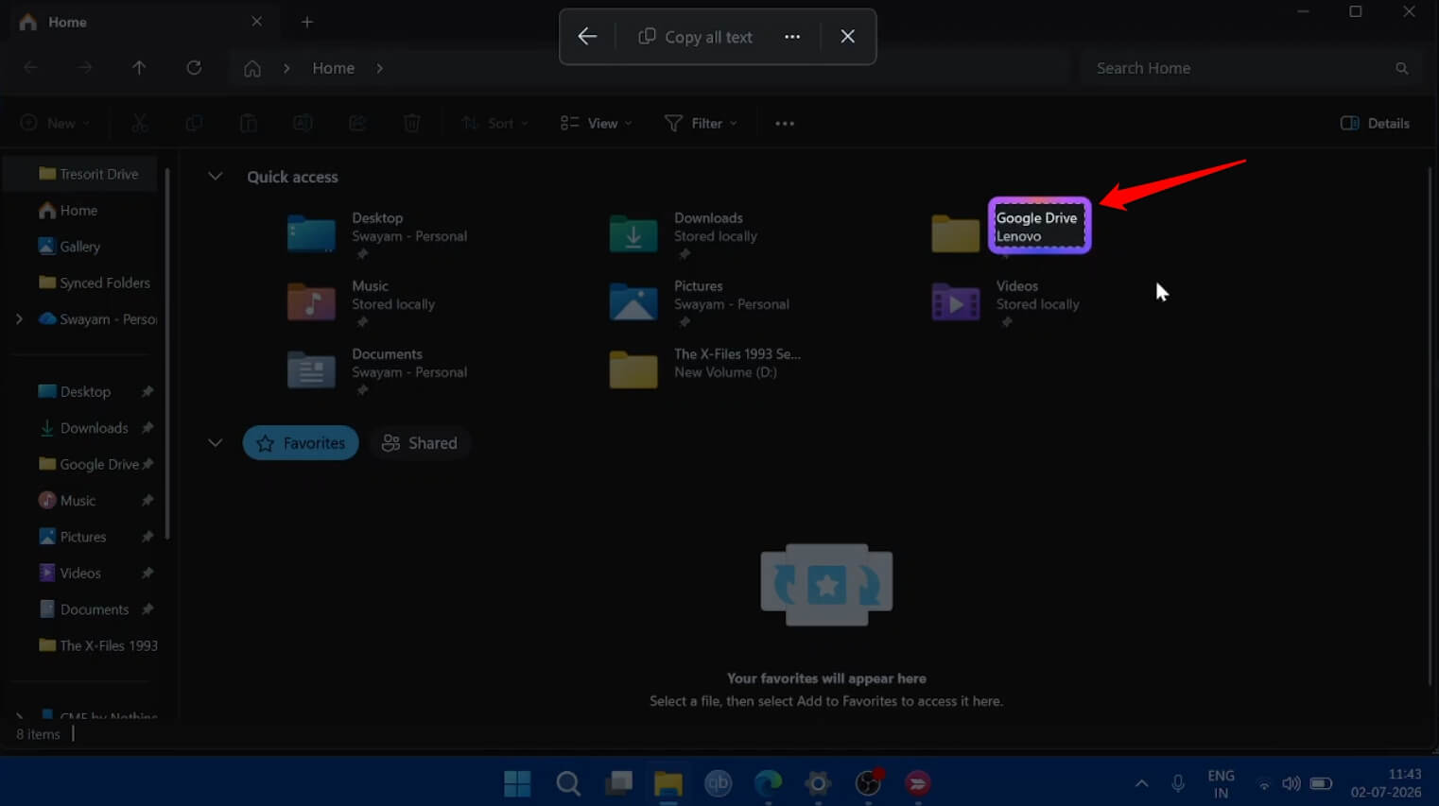Click the Delete trash icon
This screenshot has height=806, width=1439.
[411, 123]
